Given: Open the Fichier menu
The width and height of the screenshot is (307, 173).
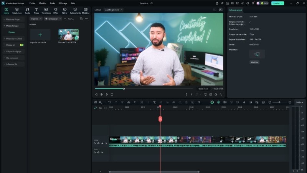Looking at the screenshot, I should click(x=32, y=3).
